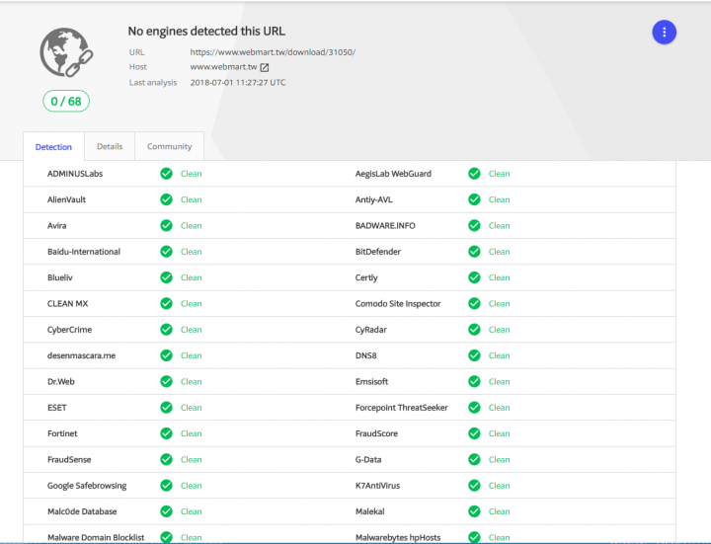The height and width of the screenshot is (544, 711).
Task: Click the Clean status for Fortinet
Action: coord(191,433)
